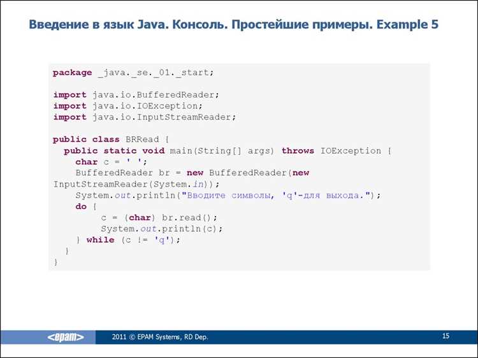The width and height of the screenshot is (478, 358).
Task: Click the c = (char) br.read() line
Action: pyautogui.click(x=159, y=218)
